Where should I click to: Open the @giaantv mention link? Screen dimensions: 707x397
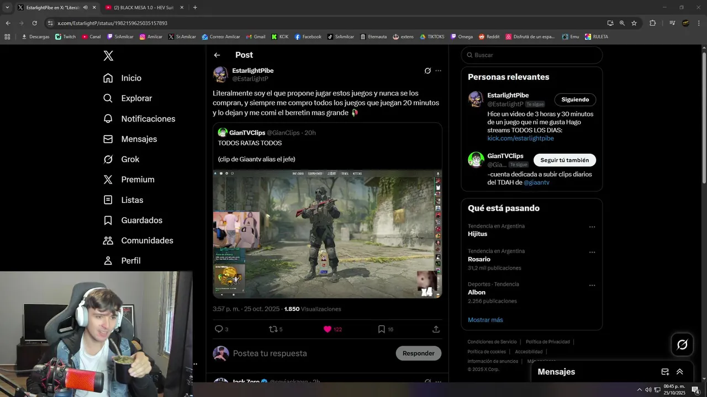(x=536, y=183)
